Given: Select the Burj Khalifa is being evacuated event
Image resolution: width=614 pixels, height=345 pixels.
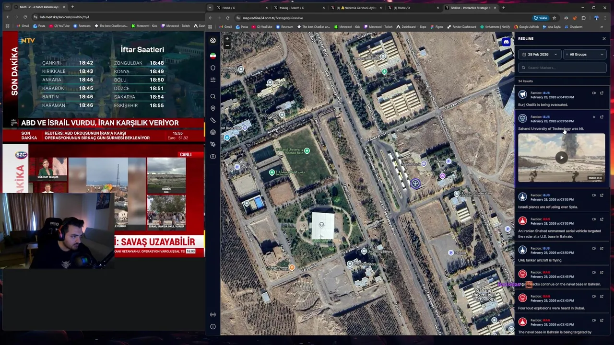Looking at the screenshot, I should click(x=562, y=98).
